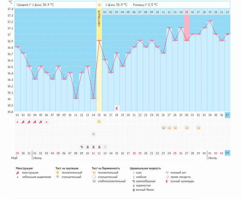242x199 pixels.
Task: Click the intercourse heart icon on cycle day 14
Action: click(93, 134)
